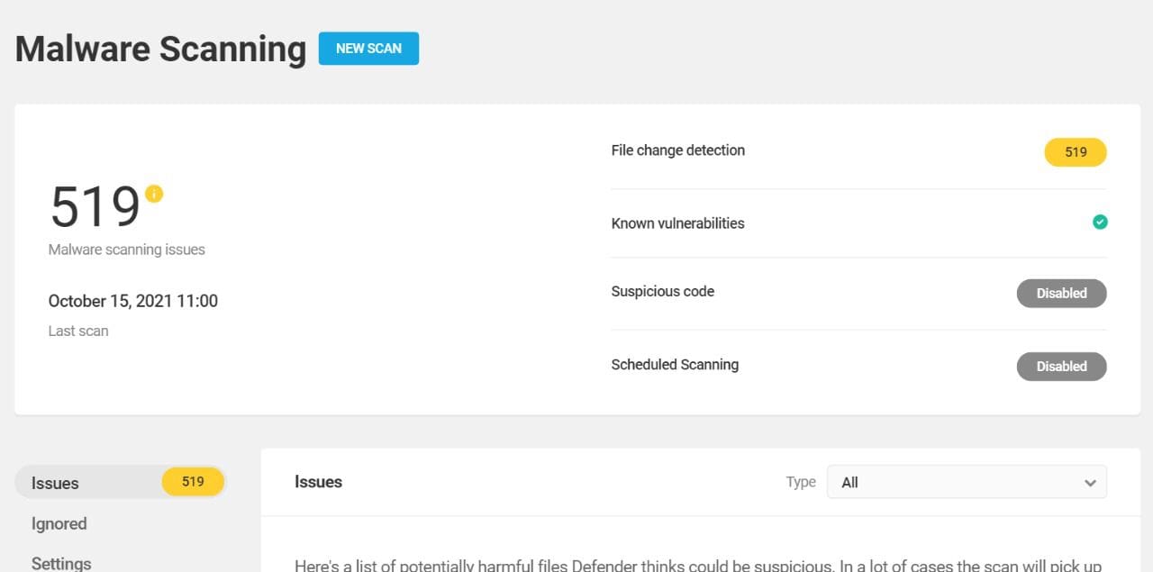Click the Last scan date October 15, 2021
Screen dimensions: 1153x572
click(x=132, y=301)
